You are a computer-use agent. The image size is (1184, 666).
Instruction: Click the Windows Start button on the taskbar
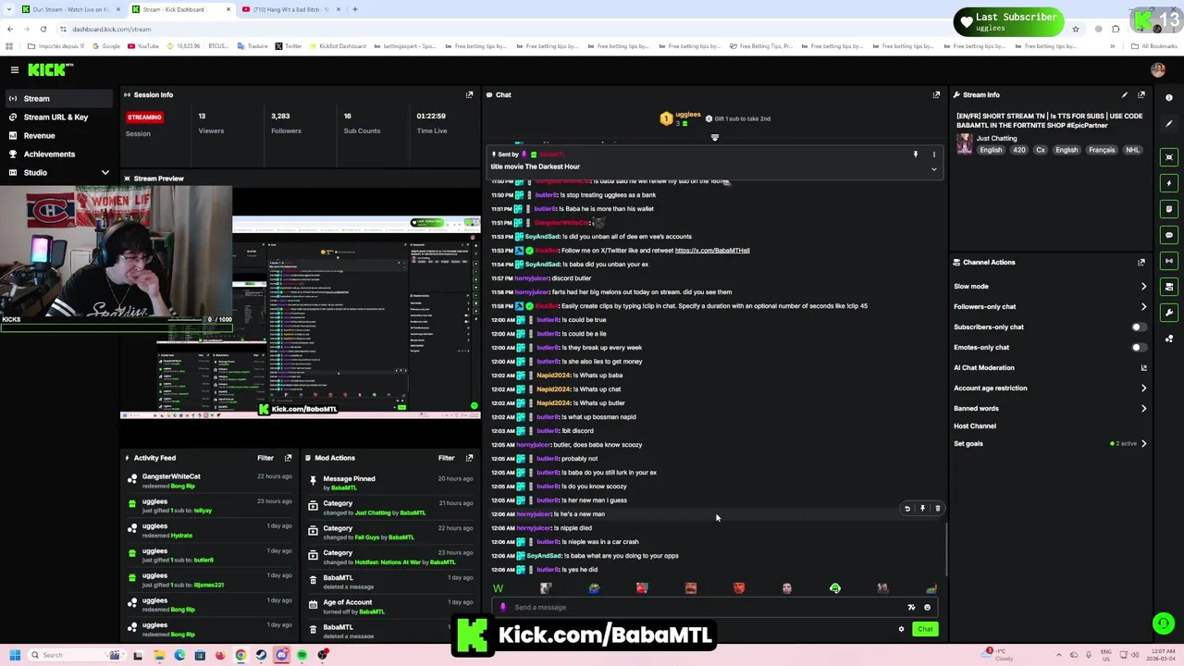click(15, 655)
